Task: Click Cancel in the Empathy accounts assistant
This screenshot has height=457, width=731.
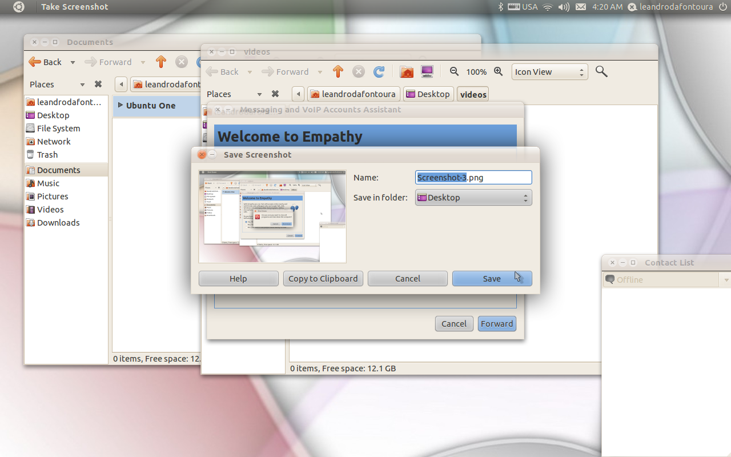Action: [x=454, y=324]
